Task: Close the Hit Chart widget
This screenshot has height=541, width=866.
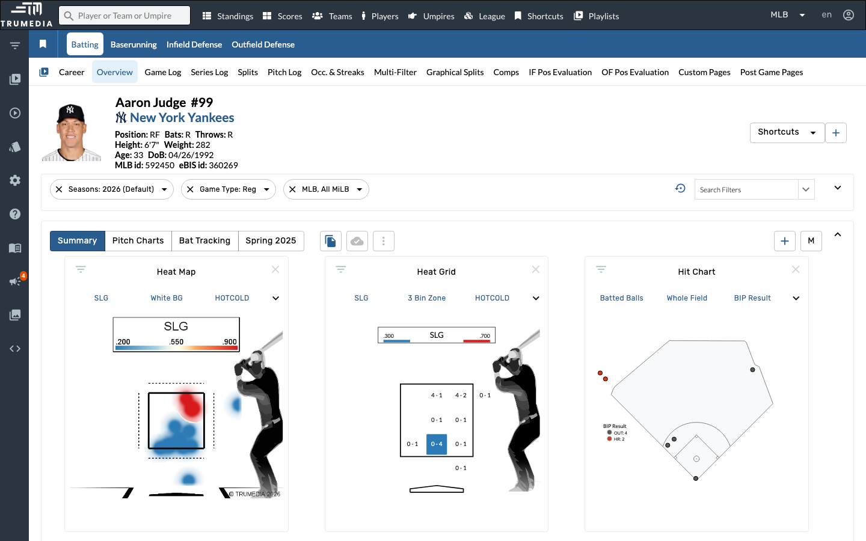Action: [x=796, y=269]
